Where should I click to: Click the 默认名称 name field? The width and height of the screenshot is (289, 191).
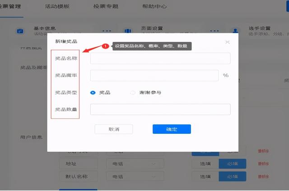79,177
